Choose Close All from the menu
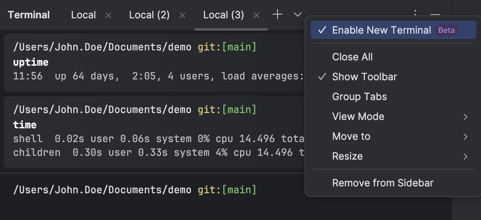Viewport: 481px width, 220px height. point(352,57)
